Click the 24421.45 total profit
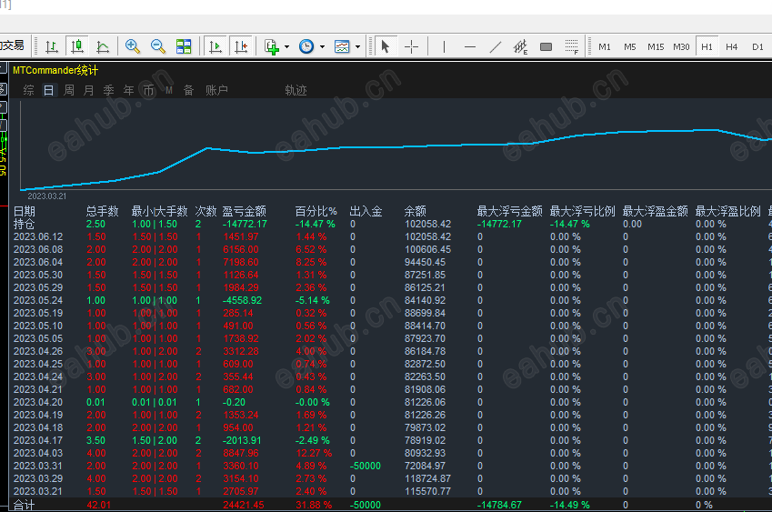The image size is (772, 512). (243, 505)
